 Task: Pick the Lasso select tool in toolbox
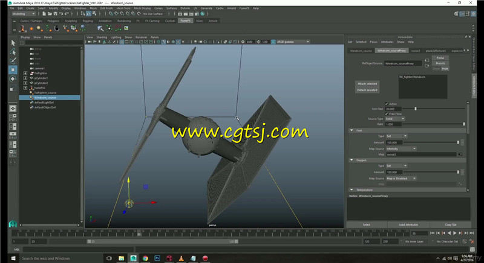tap(13, 52)
